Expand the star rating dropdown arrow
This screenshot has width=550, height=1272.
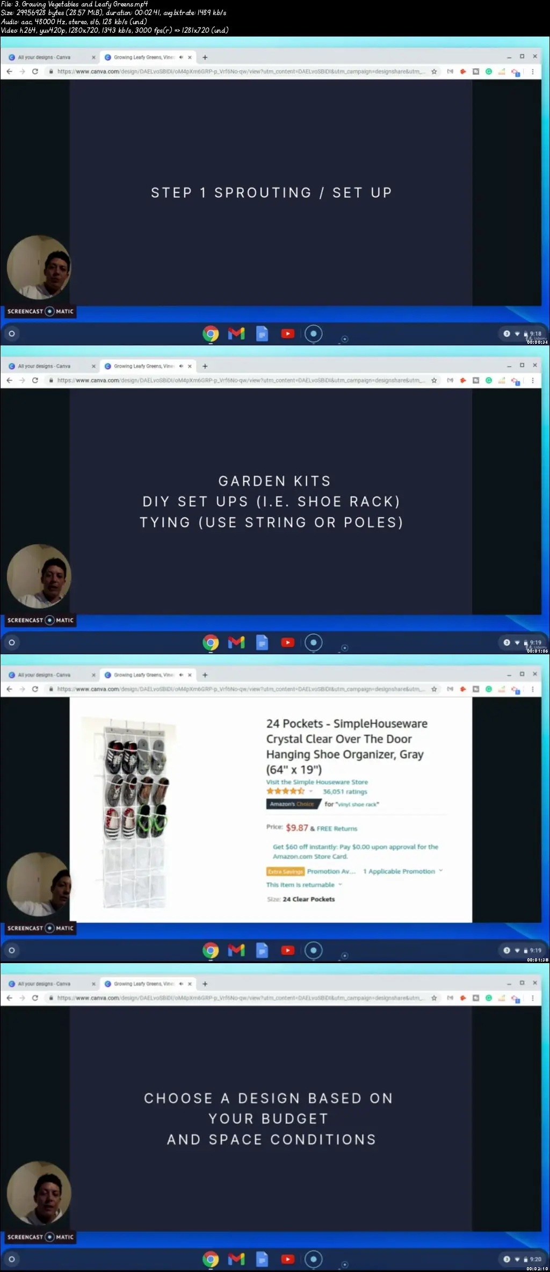pyautogui.click(x=310, y=791)
